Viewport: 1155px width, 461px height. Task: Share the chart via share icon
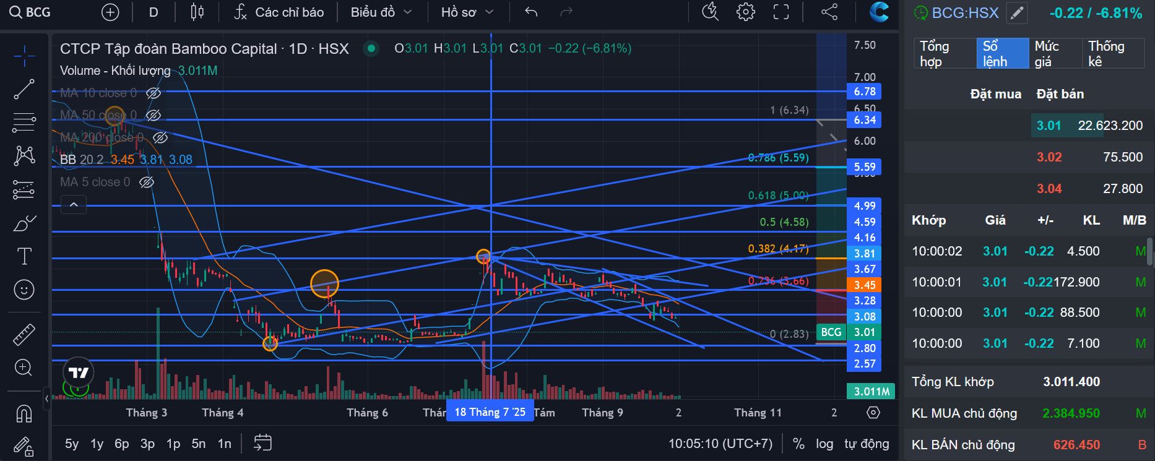829,12
